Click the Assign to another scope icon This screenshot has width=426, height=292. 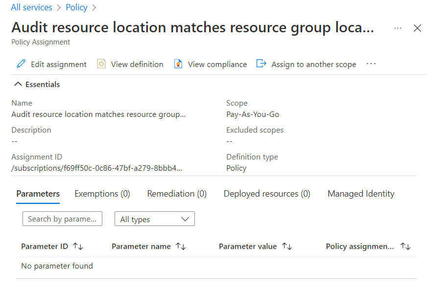[261, 64]
